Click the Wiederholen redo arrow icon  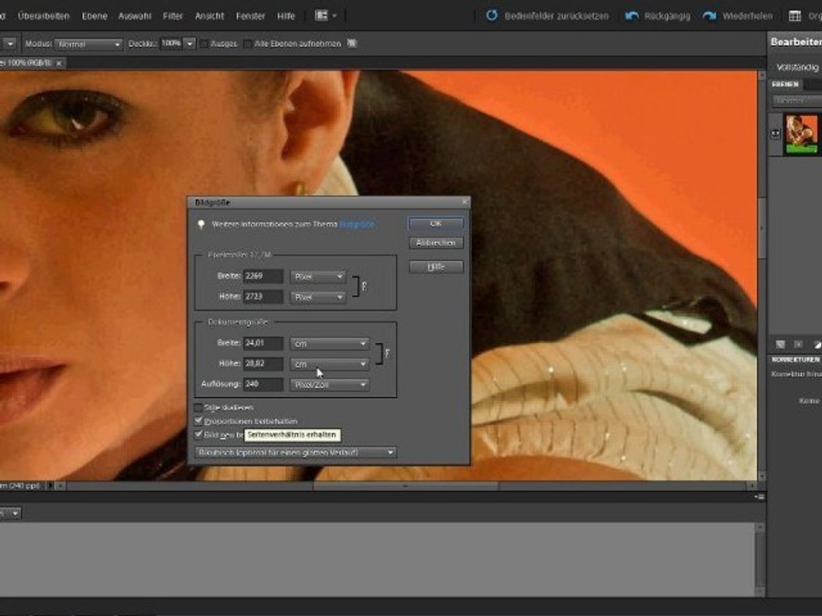click(x=709, y=16)
